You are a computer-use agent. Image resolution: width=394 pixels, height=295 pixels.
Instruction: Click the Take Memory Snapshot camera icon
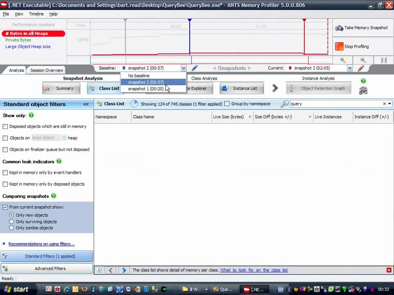coord(339,28)
